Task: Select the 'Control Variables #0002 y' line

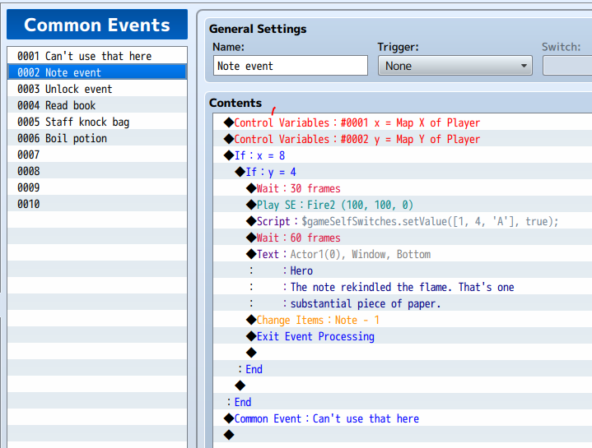Action: [357, 139]
